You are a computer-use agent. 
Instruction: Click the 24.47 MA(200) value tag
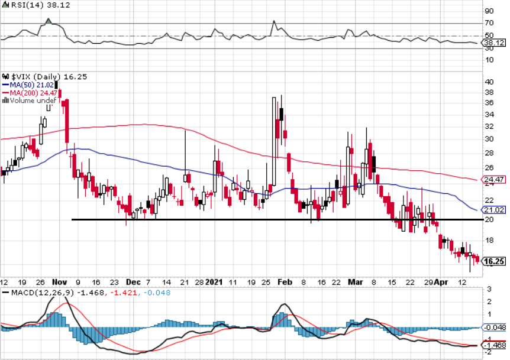(x=493, y=179)
